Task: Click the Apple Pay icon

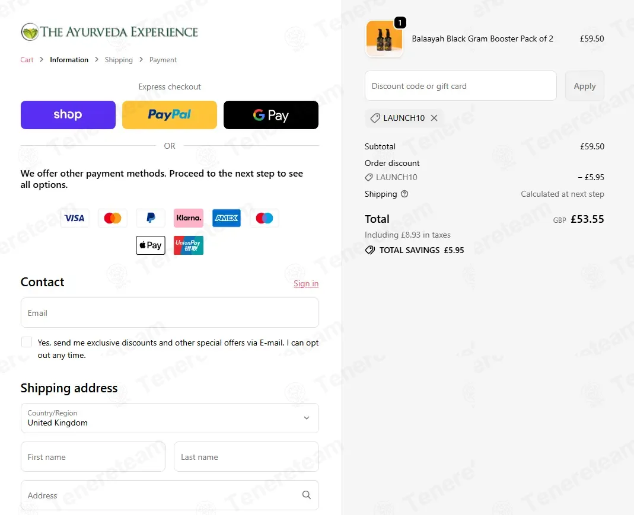Action: [151, 245]
